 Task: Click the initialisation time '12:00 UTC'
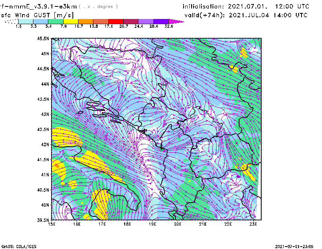[x=292, y=6]
